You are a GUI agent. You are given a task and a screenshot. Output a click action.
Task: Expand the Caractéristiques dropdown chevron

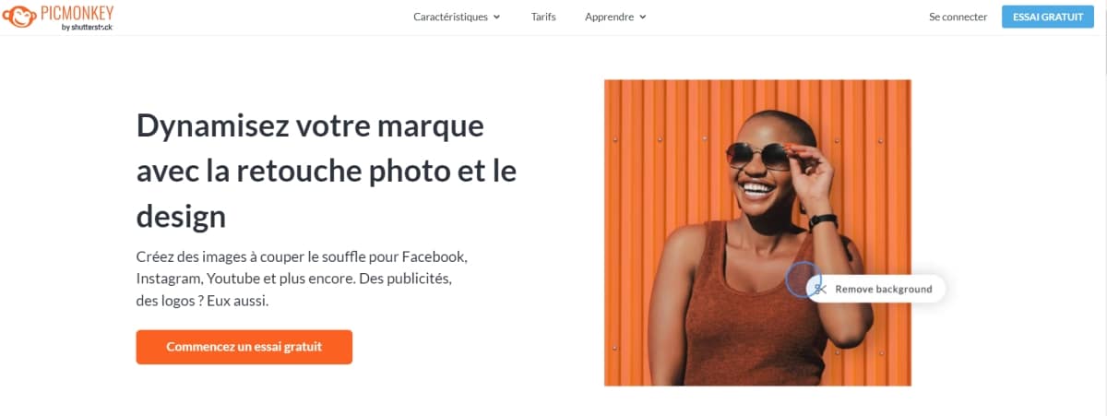497,17
